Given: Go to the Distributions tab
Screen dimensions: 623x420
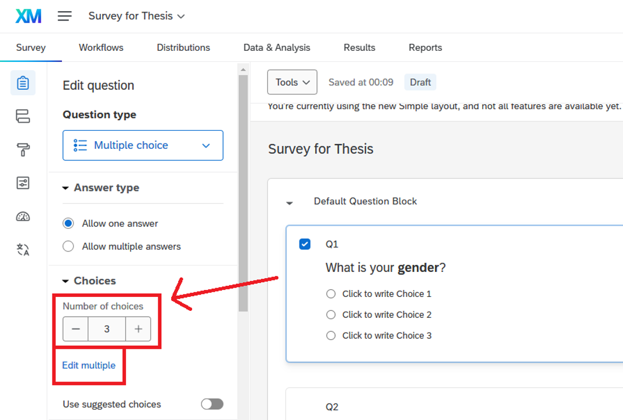Looking at the screenshot, I should [183, 48].
